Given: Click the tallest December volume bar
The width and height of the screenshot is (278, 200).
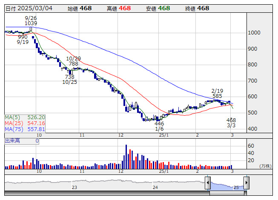Looking at the screenshot, I should pos(126,157).
